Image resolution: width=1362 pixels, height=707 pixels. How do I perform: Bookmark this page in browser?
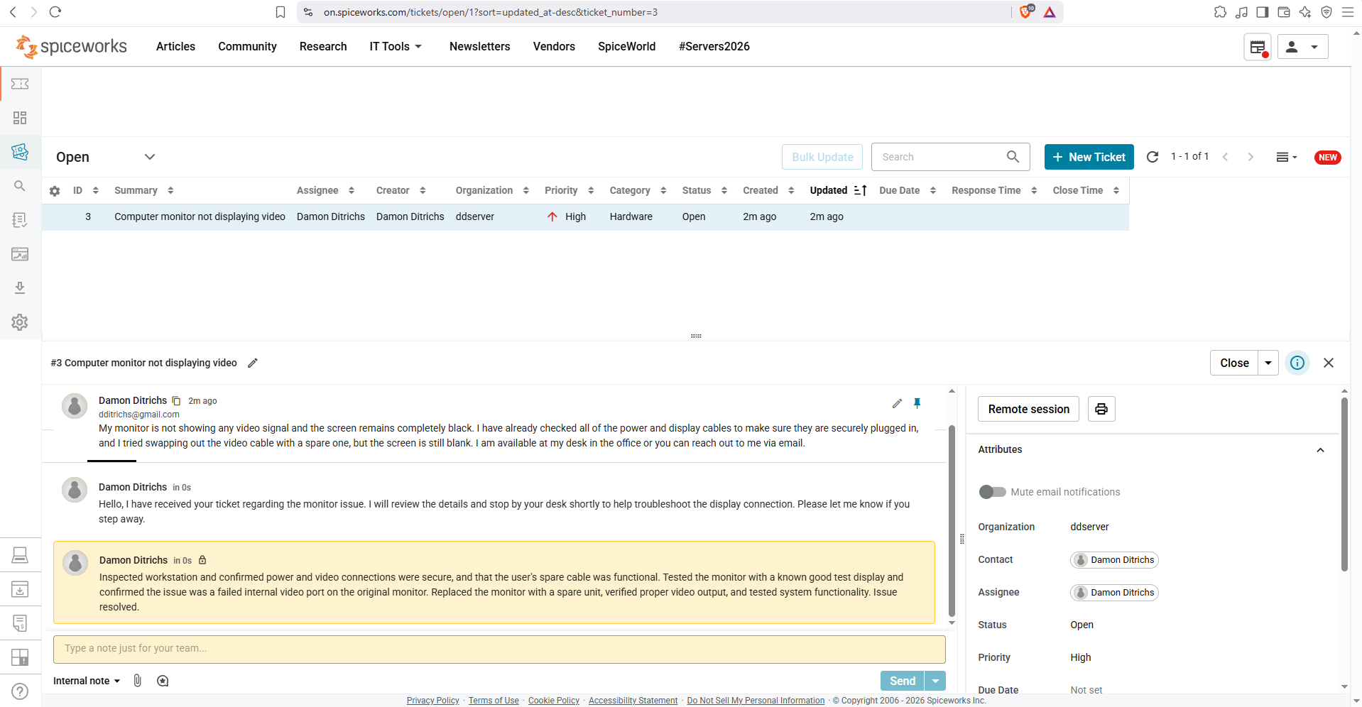click(280, 12)
